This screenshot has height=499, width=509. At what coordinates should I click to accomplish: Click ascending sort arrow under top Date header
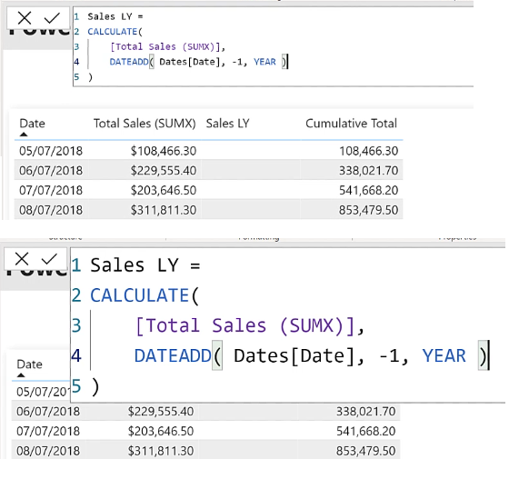coord(24,135)
